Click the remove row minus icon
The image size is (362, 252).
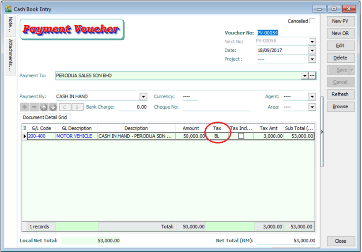34,107
